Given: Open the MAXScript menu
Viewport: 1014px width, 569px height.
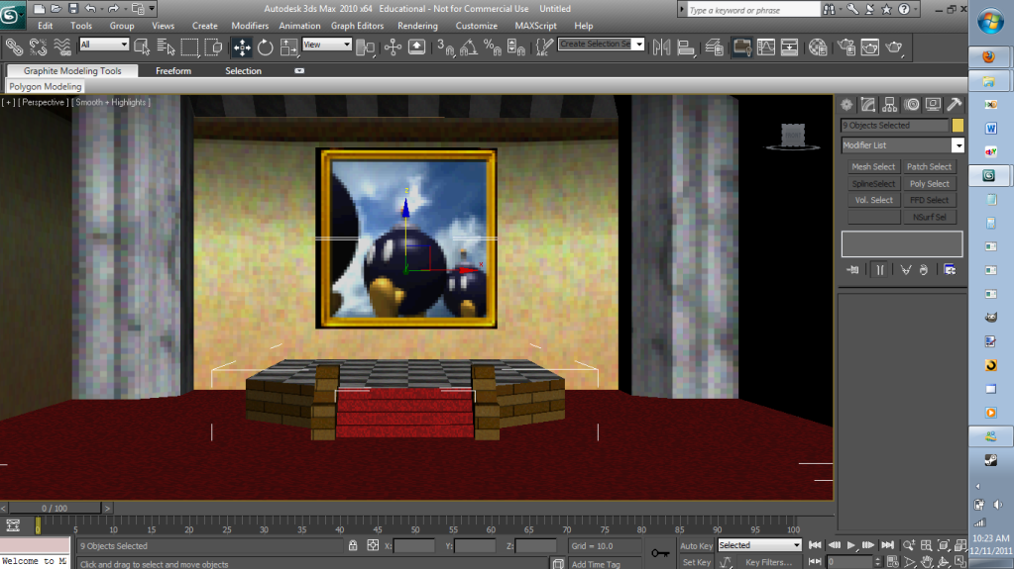Looking at the screenshot, I should pos(535,26).
